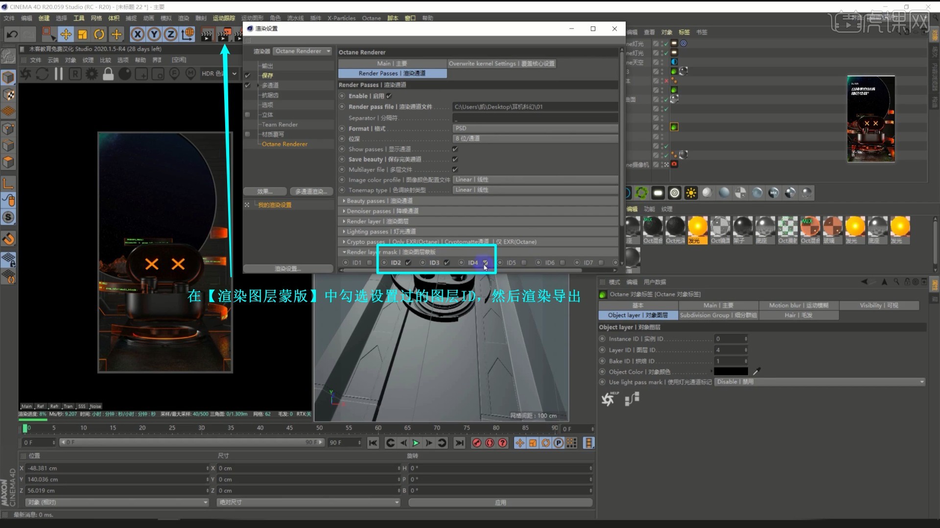940x528 pixels.
Task: Click record active objects keyframe icon
Action: 476,443
